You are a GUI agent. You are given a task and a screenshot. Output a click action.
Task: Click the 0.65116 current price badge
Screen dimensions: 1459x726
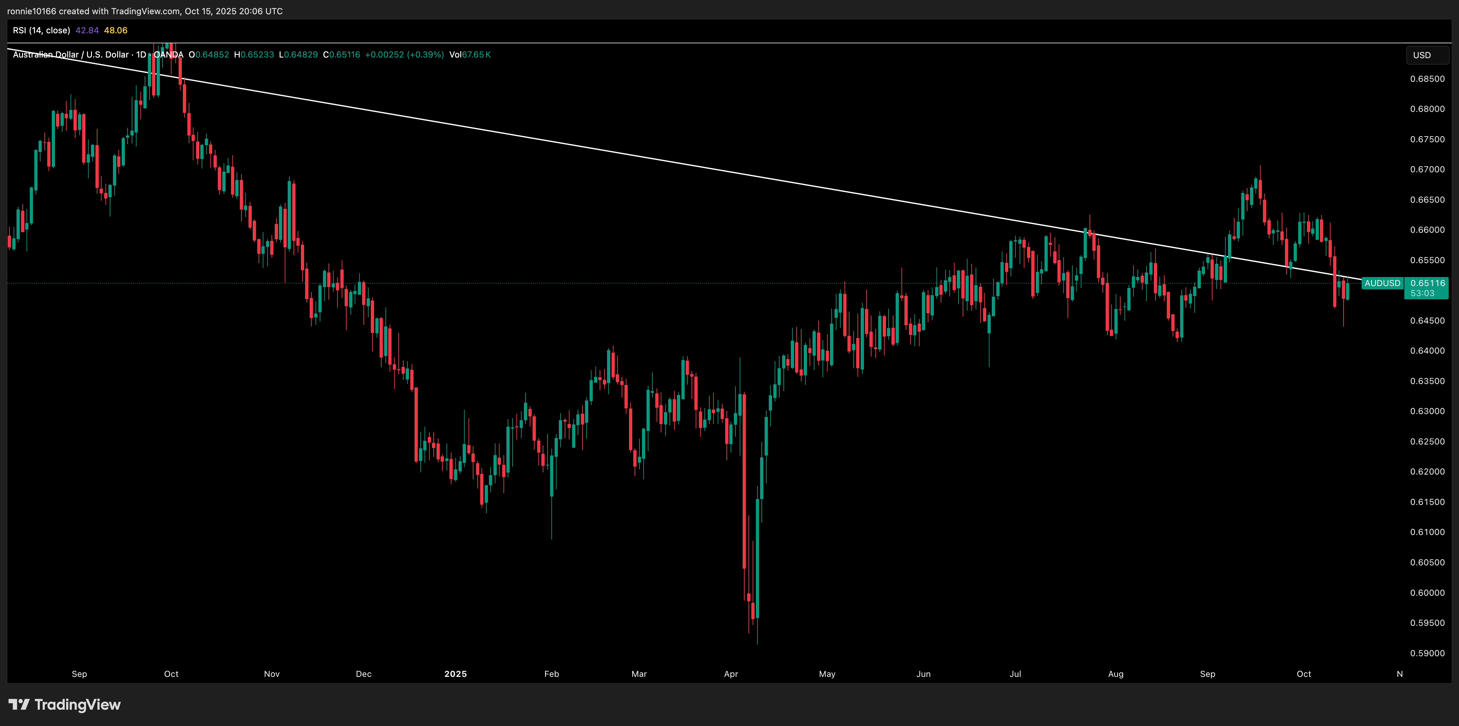click(1427, 283)
